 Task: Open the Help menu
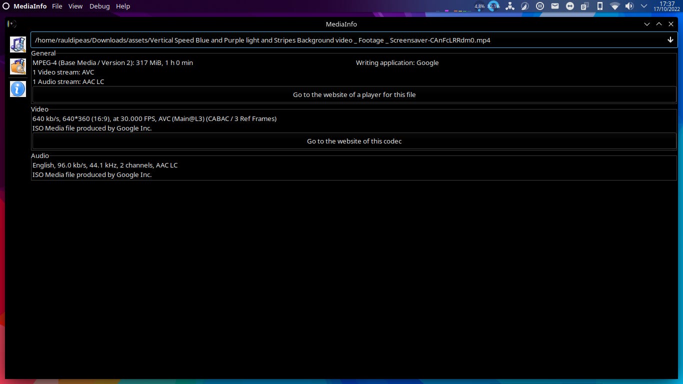tap(123, 6)
